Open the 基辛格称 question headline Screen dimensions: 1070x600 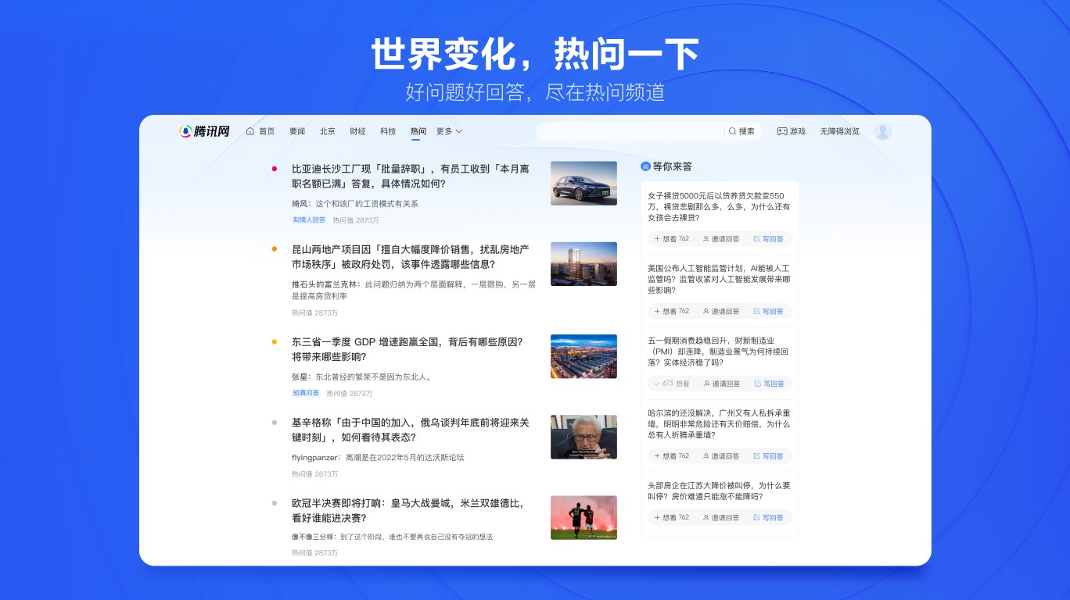click(411, 430)
